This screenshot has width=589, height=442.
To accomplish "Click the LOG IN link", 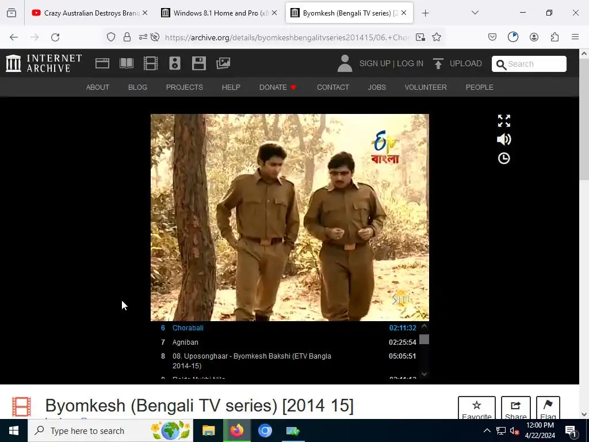I will pyautogui.click(x=410, y=63).
